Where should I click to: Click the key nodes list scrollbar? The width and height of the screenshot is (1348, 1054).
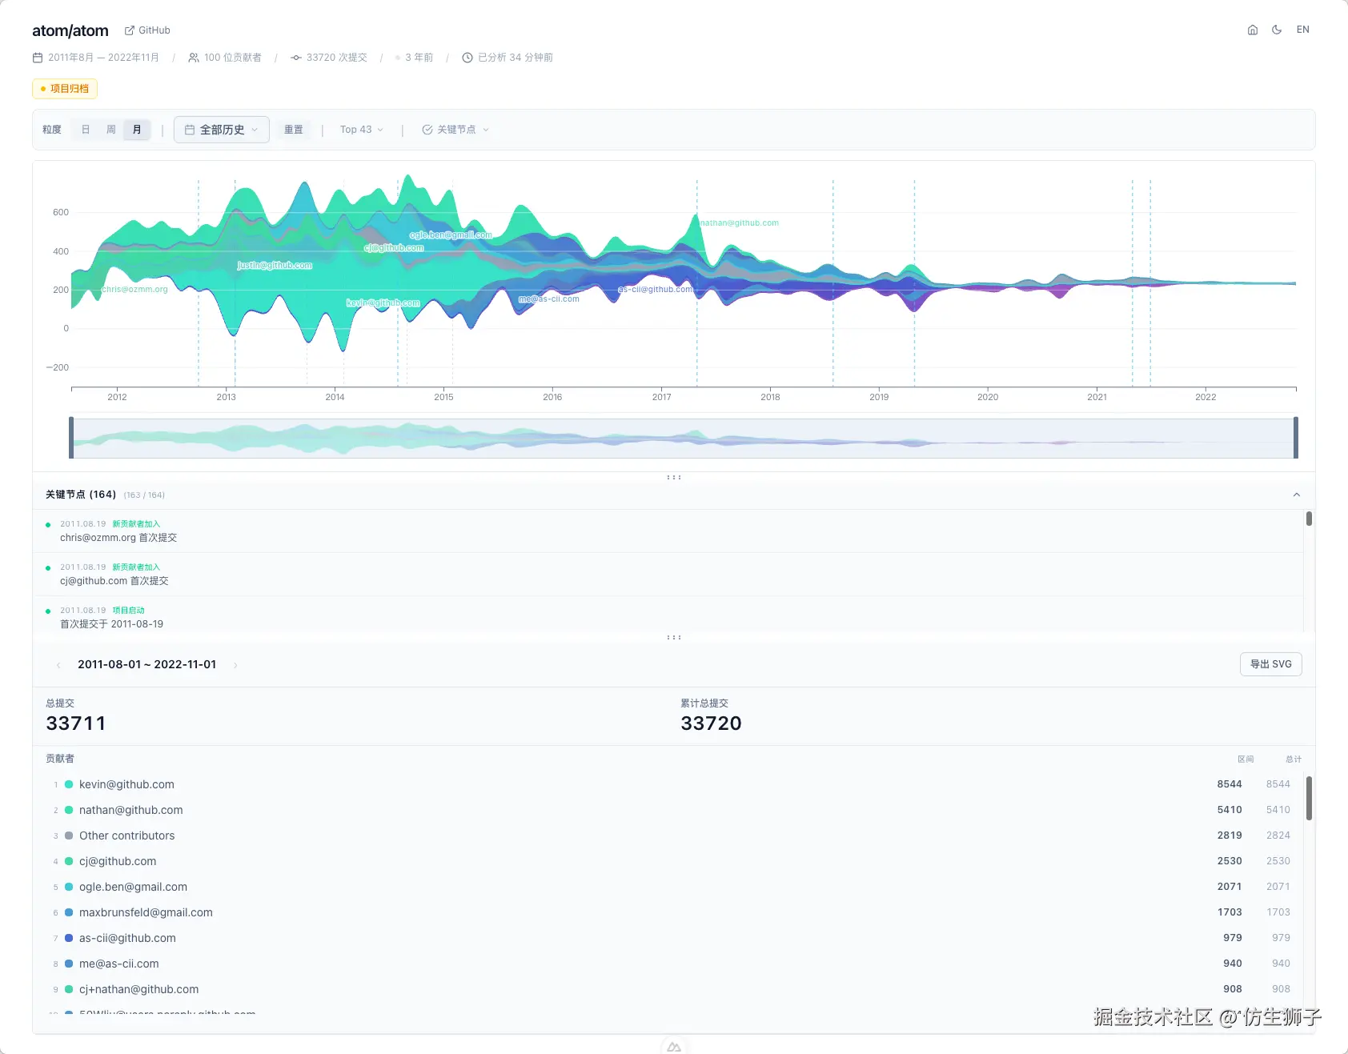coord(1309,519)
